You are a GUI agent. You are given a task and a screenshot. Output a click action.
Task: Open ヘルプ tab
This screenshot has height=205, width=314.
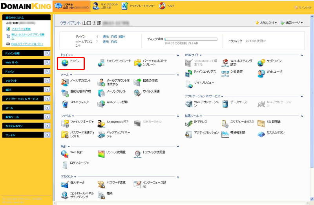click(166, 6)
